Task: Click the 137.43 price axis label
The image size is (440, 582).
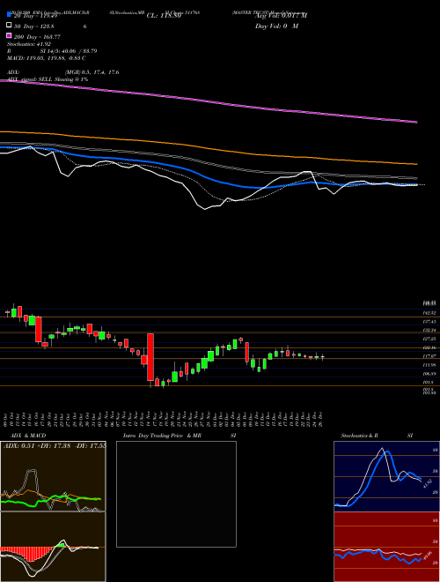Action: coord(429,322)
